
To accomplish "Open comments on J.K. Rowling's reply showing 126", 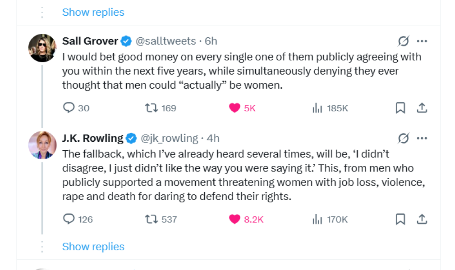I will [70, 220].
